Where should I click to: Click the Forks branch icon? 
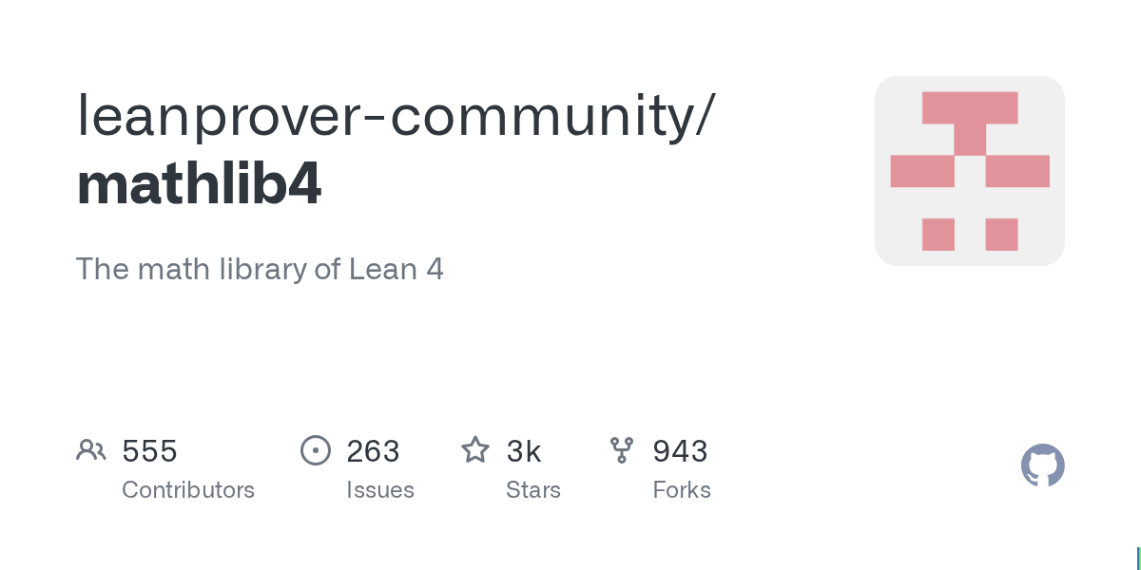pos(622,450)
